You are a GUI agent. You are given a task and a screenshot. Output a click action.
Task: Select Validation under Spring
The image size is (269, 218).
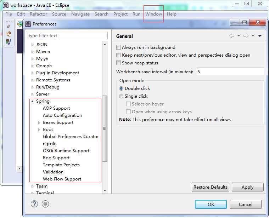(x=53, y=172)
